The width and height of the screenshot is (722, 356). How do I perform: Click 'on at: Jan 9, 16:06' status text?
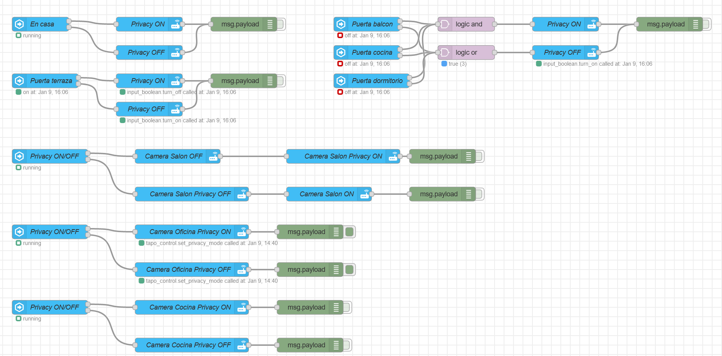[x=45, y=92]
